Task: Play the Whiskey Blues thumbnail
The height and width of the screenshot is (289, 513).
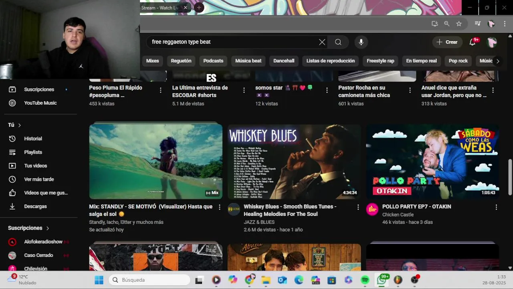Action: pos(294,161)
